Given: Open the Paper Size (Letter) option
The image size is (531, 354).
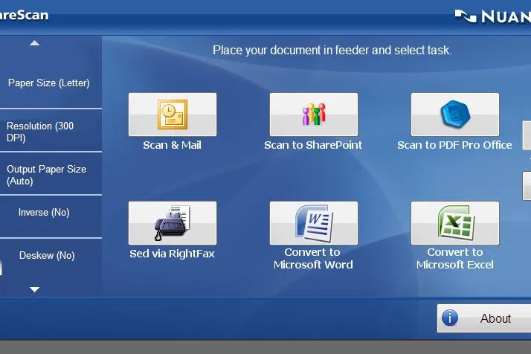Looking at the screenshot, I should tap(51, 83).
